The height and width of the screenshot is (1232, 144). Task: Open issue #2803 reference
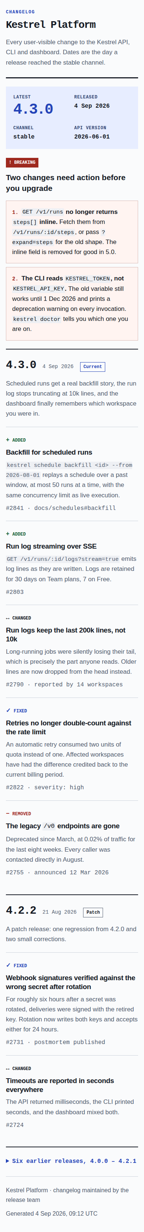(x=15, y=592)
